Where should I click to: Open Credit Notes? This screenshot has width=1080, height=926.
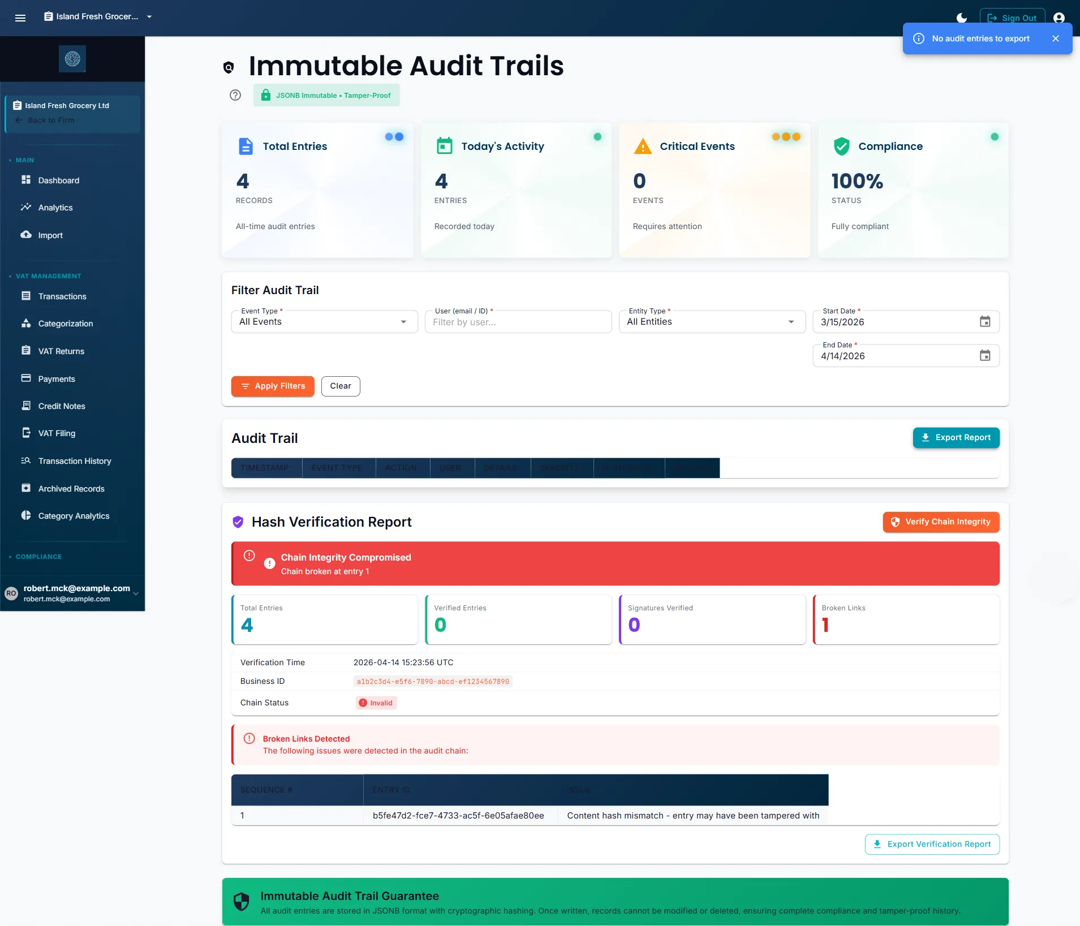pos(62,406)
